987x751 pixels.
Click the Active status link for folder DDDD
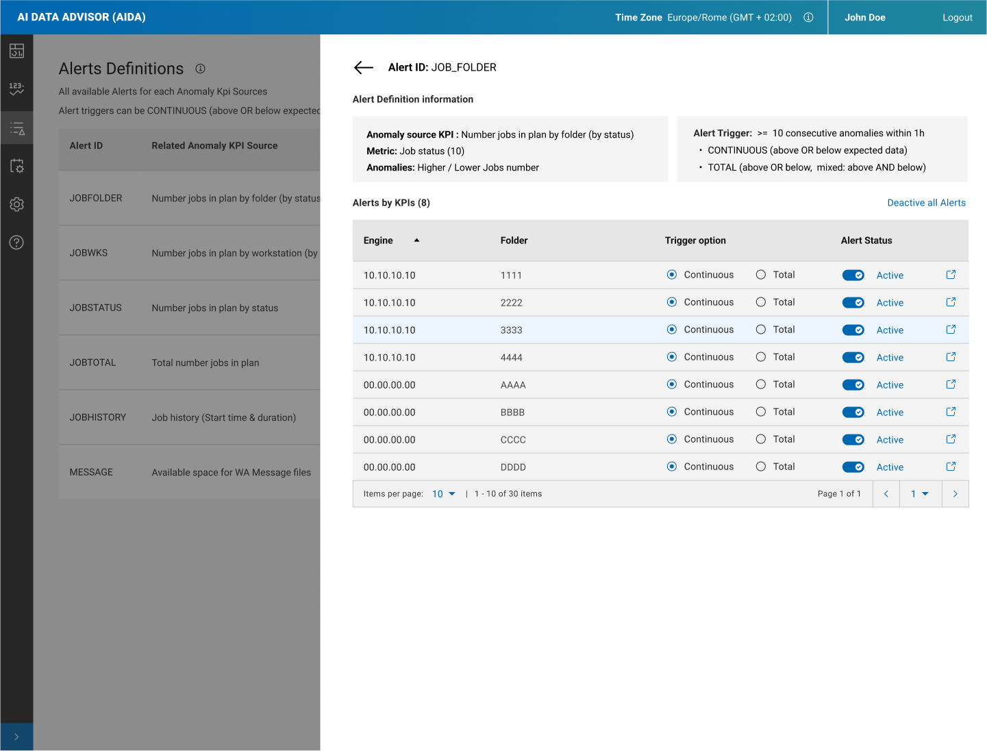[x=890, y=467]
